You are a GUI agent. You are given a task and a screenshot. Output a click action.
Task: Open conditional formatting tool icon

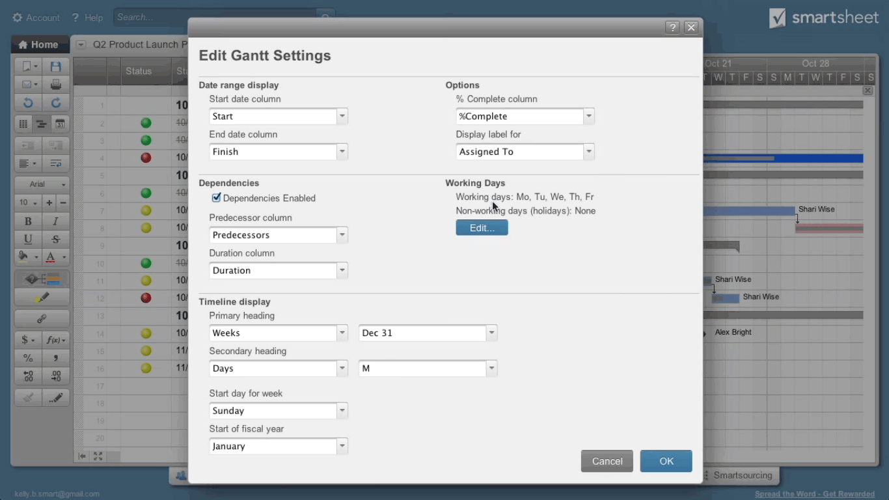coord(42,279)
